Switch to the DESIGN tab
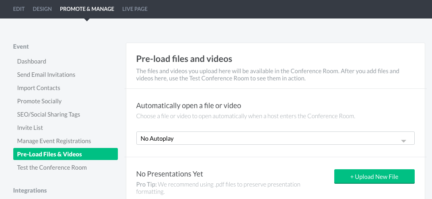Screen dimensions: 432x199 click(42, 9)
